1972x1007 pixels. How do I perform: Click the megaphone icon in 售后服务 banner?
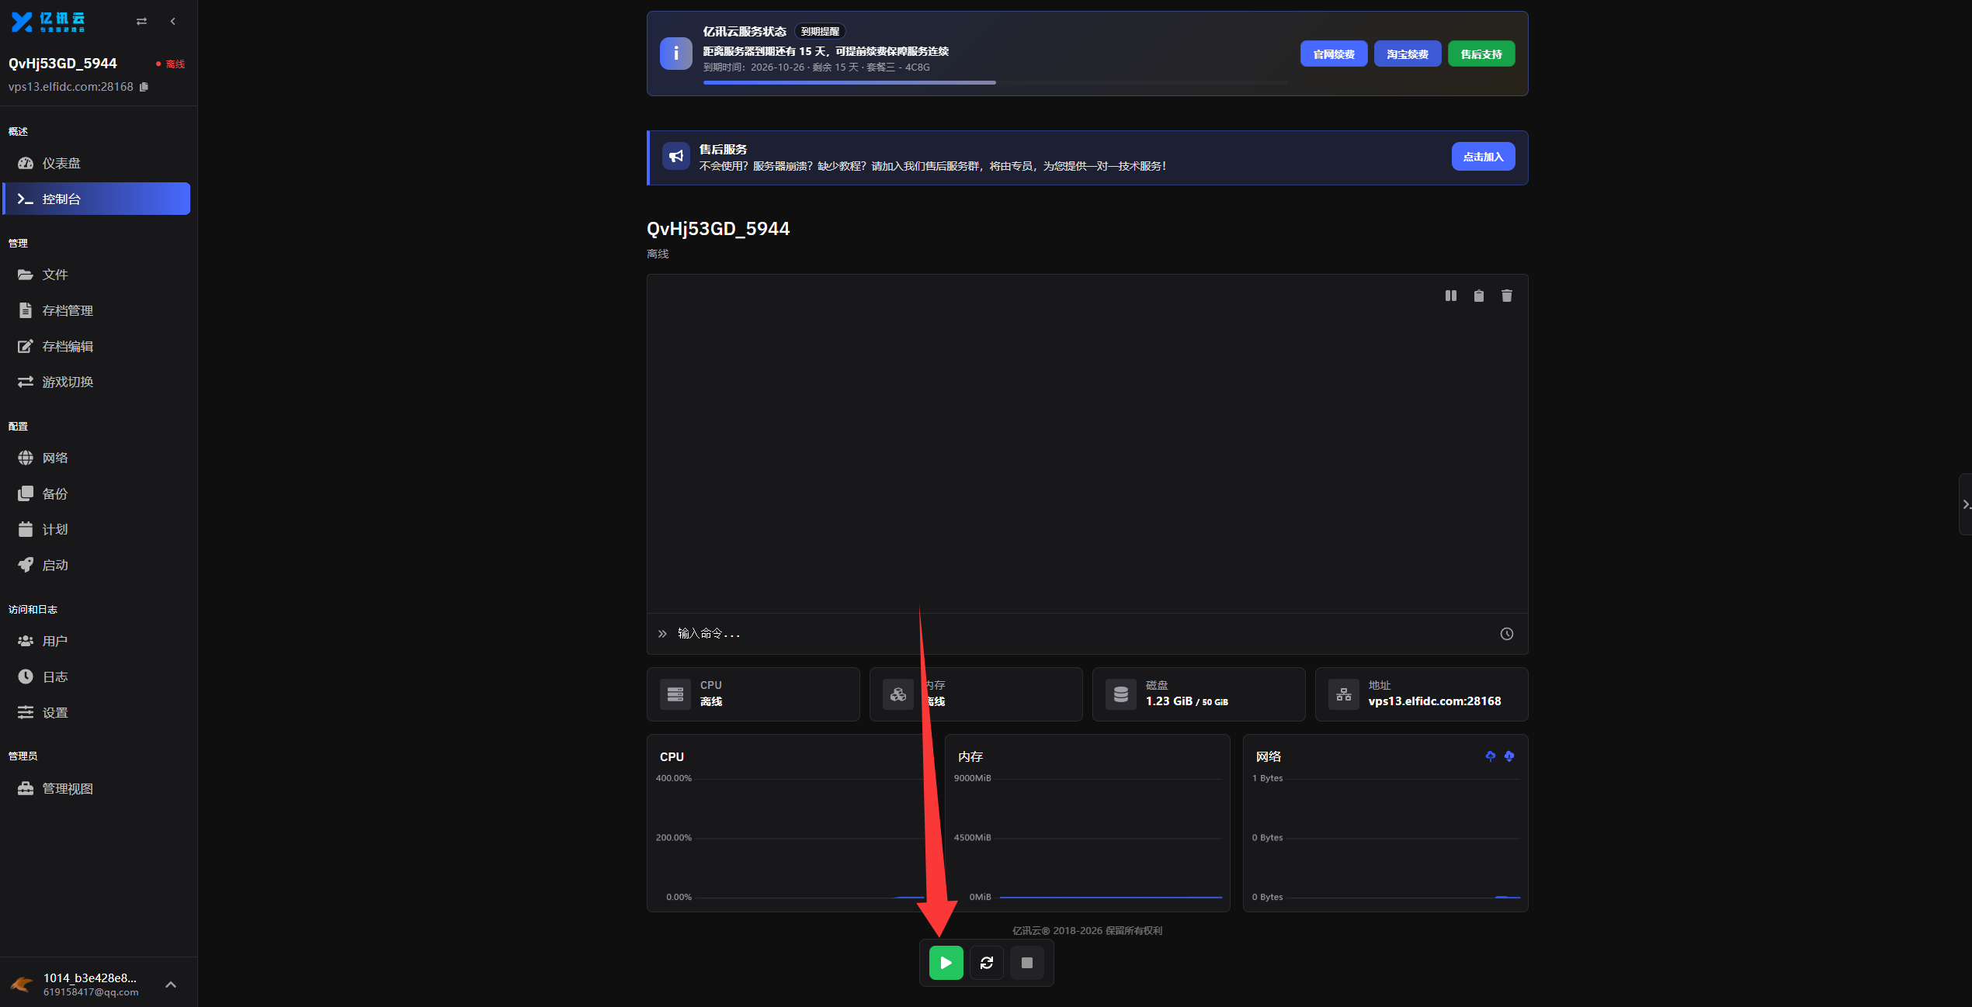pos(675,157)
